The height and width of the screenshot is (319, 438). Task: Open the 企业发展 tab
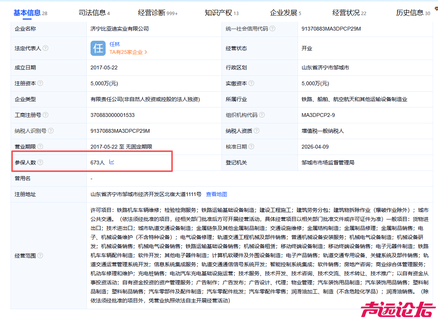tap(285, 13)
